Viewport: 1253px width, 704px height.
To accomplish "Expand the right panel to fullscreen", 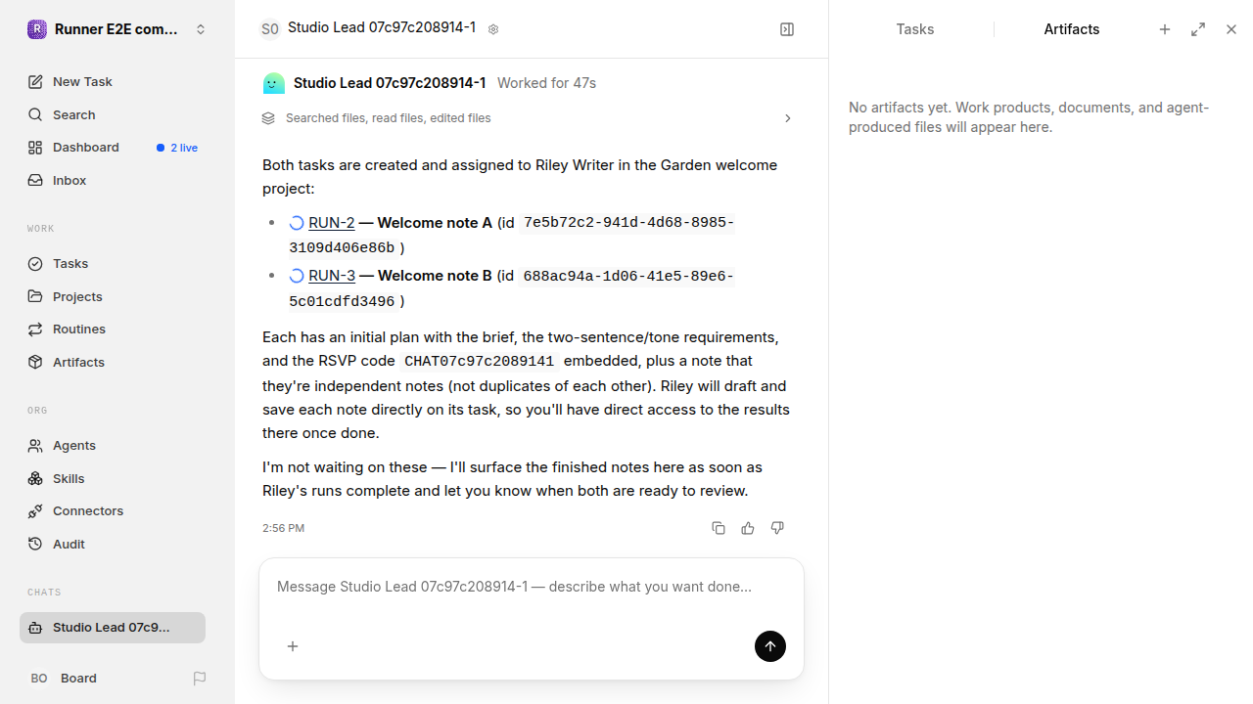I will coord(1198,29).
